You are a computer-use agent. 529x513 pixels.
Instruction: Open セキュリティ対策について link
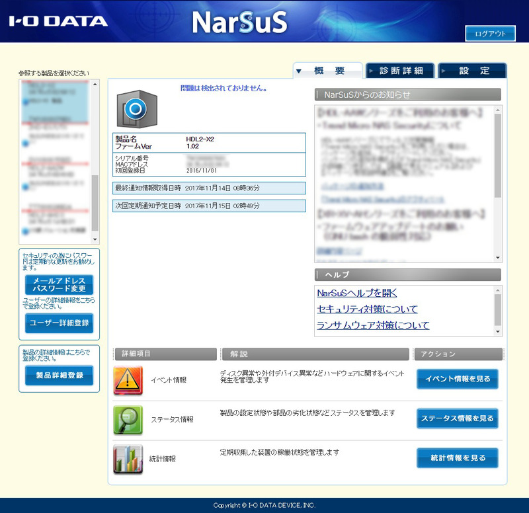click(368, 309)
